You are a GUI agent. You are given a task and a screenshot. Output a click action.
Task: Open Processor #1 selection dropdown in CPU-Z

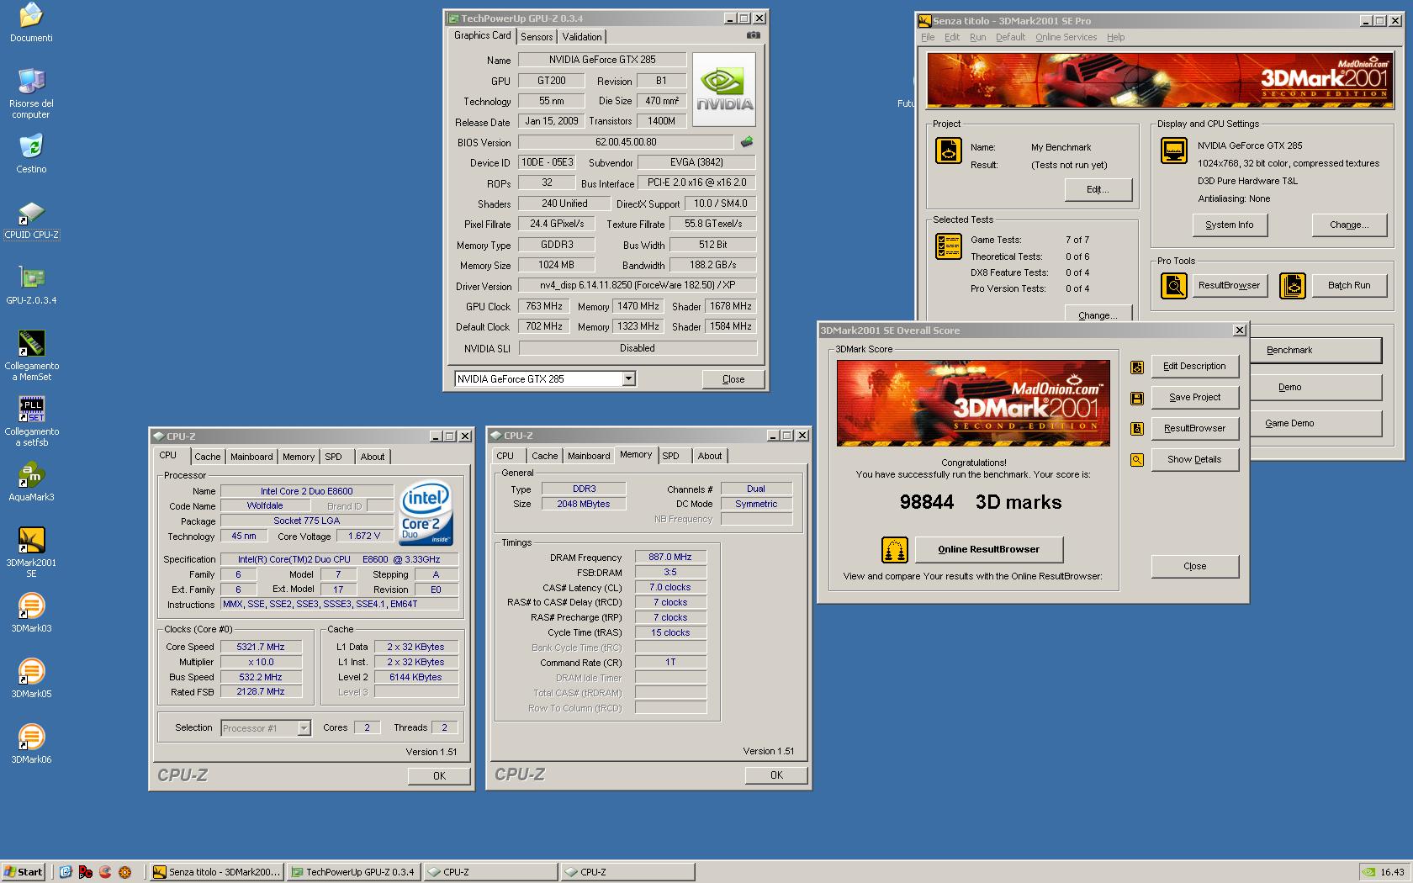coord(304,728)
